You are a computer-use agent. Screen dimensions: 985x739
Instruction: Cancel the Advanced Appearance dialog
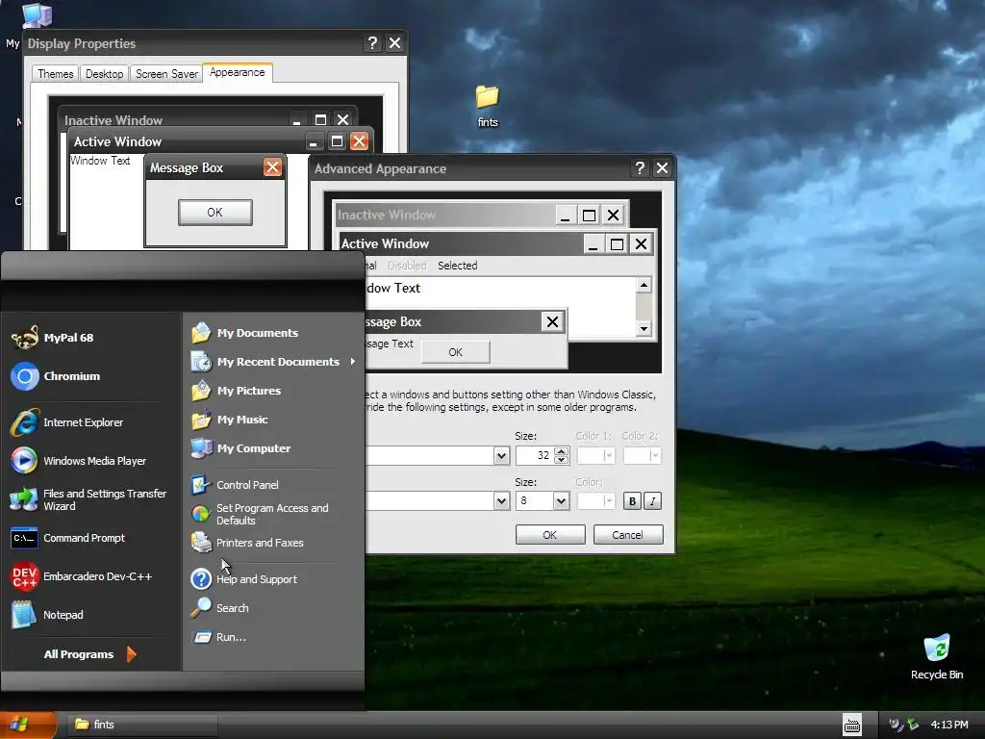click(x=628, y=535)
